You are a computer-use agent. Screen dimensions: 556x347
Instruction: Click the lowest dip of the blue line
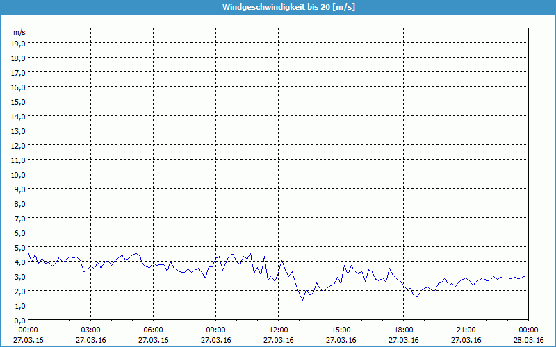point(302,300)
